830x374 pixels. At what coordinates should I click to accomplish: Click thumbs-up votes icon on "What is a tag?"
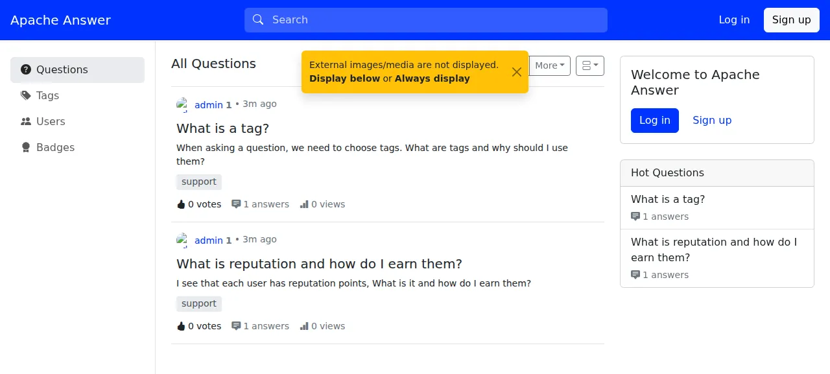click(181, 204)
